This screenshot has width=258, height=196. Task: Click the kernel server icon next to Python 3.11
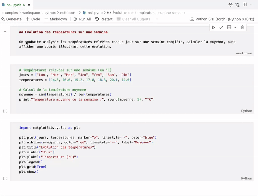click(x=192, y=19)
